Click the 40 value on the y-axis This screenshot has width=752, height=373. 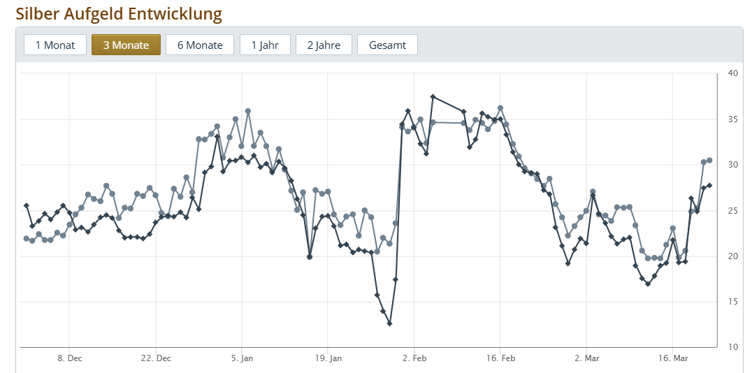733,73
